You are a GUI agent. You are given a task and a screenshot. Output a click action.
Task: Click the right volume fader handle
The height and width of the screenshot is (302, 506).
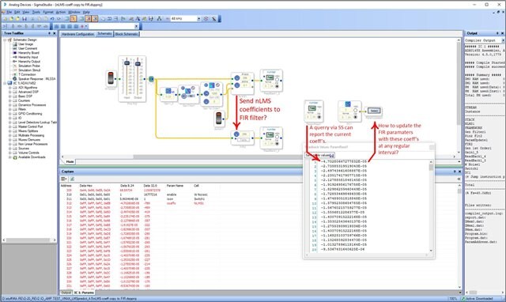click(138, 63)
